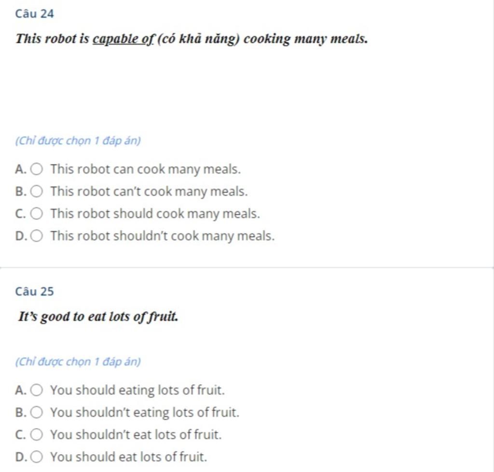Click the letter 'B.' label in Câu 25
The width and height of the screenshot is (494, 472).
click(21, 413)
